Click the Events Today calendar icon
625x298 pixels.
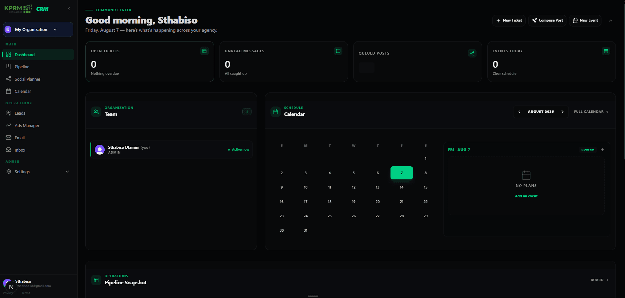pyautogui.click(x=606, y=51)
